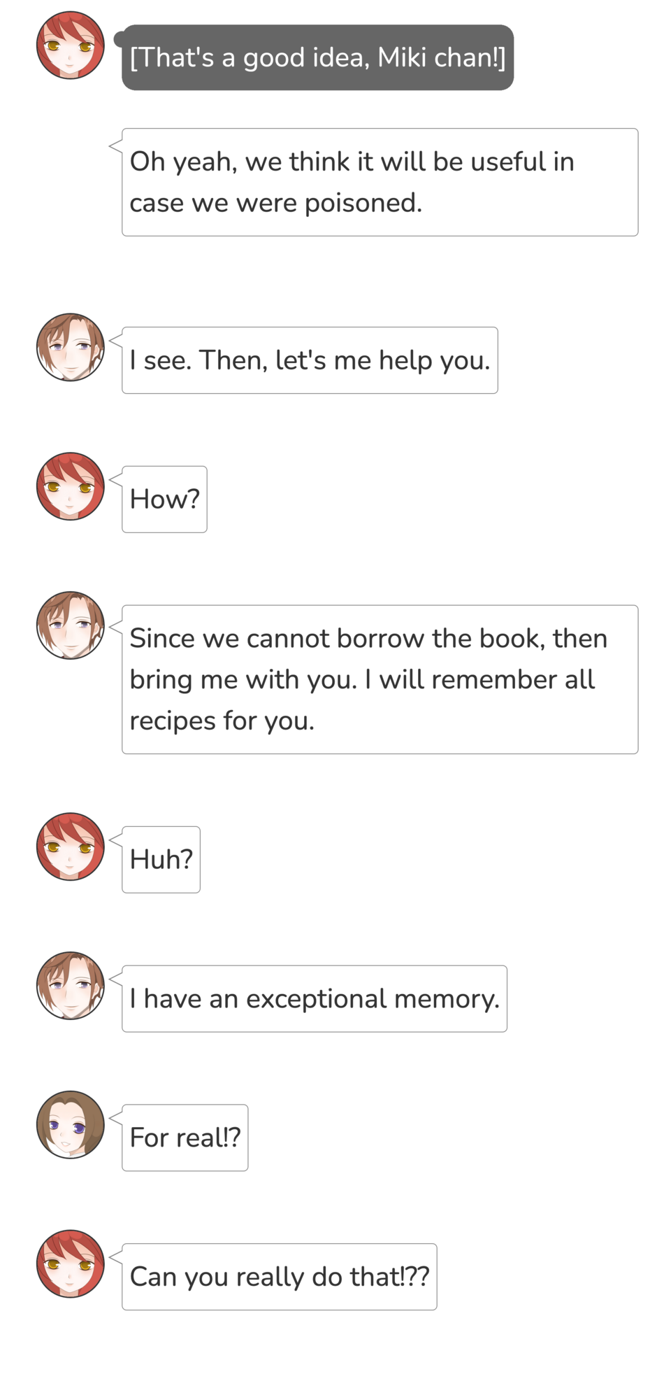The height and width of the screenshot is (1381, 657).
Task: Tap the avatar beside 'Can you really do that!??'
Action: 70,1264
